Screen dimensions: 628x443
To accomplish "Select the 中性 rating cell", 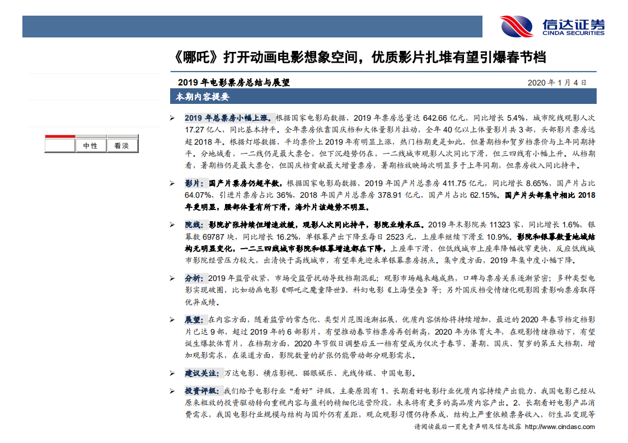I will (90, 145).
